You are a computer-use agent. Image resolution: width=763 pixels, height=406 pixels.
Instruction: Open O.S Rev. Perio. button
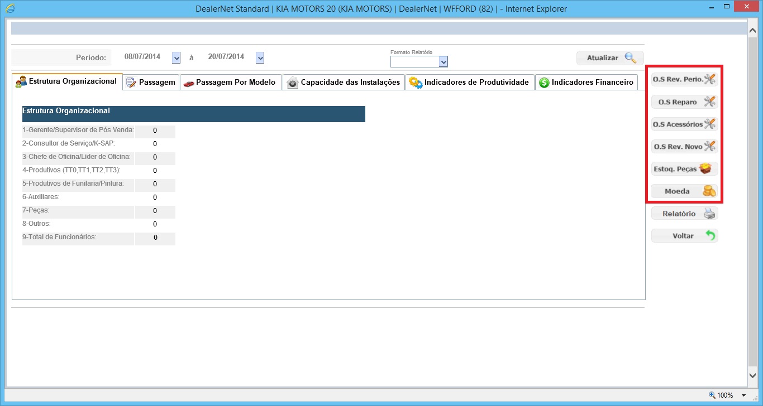(x=685, y=79)
